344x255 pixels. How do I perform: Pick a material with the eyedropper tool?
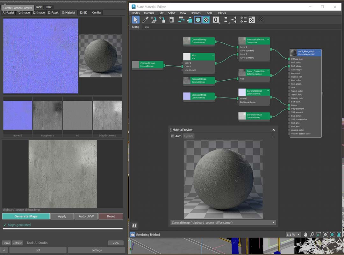(x=145, y=19)
